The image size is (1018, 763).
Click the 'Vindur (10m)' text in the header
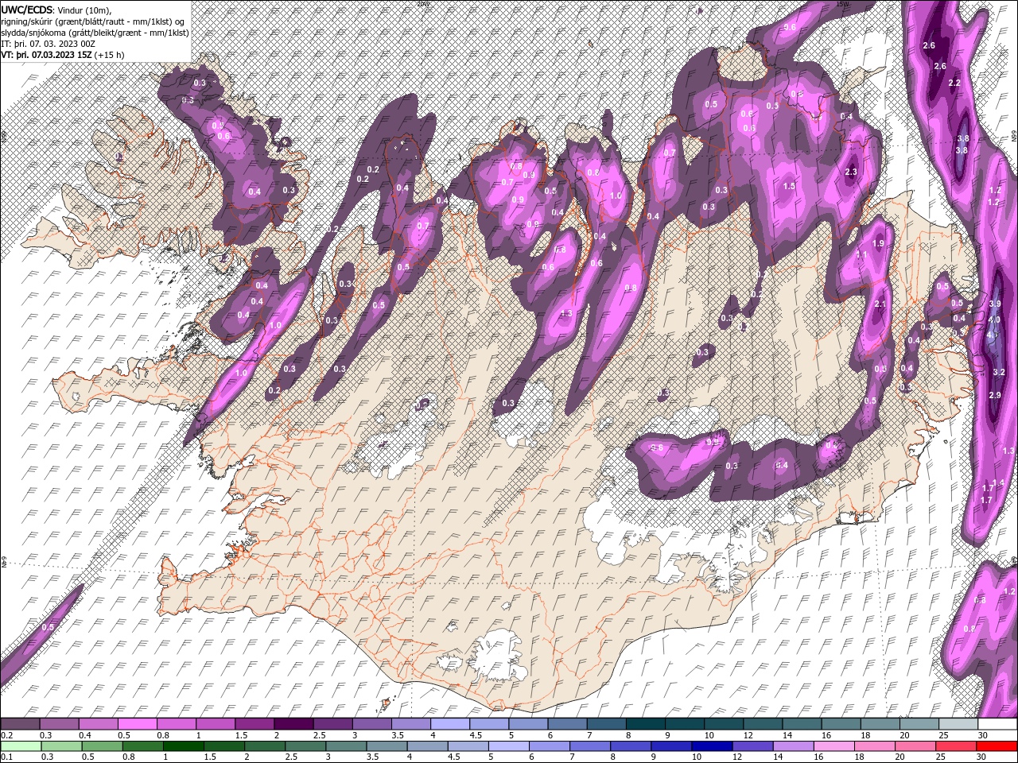tap(85, 10)
